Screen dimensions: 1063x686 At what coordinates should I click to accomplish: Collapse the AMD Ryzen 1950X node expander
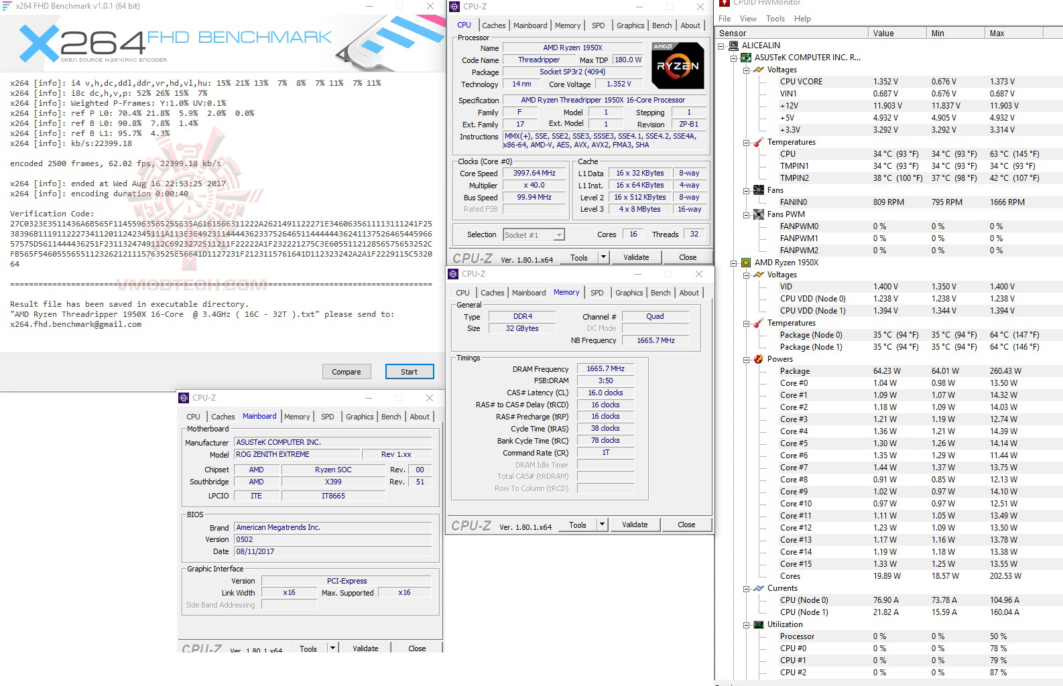tap(733, 263)
